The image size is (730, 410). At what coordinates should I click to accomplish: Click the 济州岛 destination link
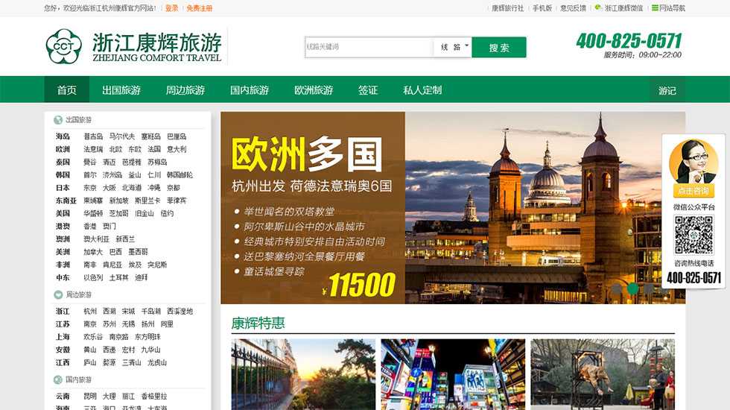pyautogui.click(x=112, y=174)
